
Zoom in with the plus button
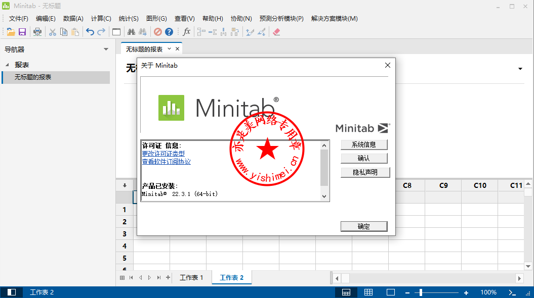click(466, 292)
